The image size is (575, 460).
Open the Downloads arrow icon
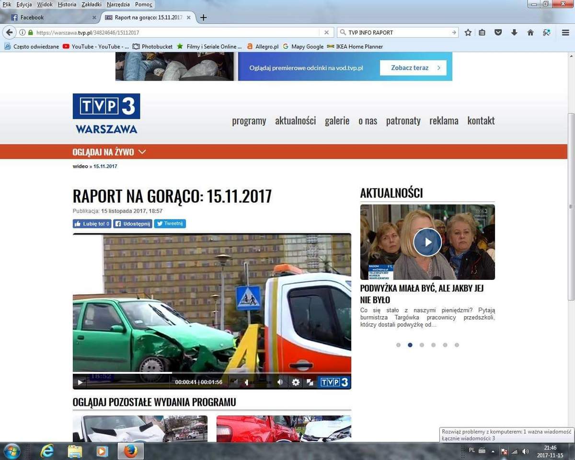(514, 33)
